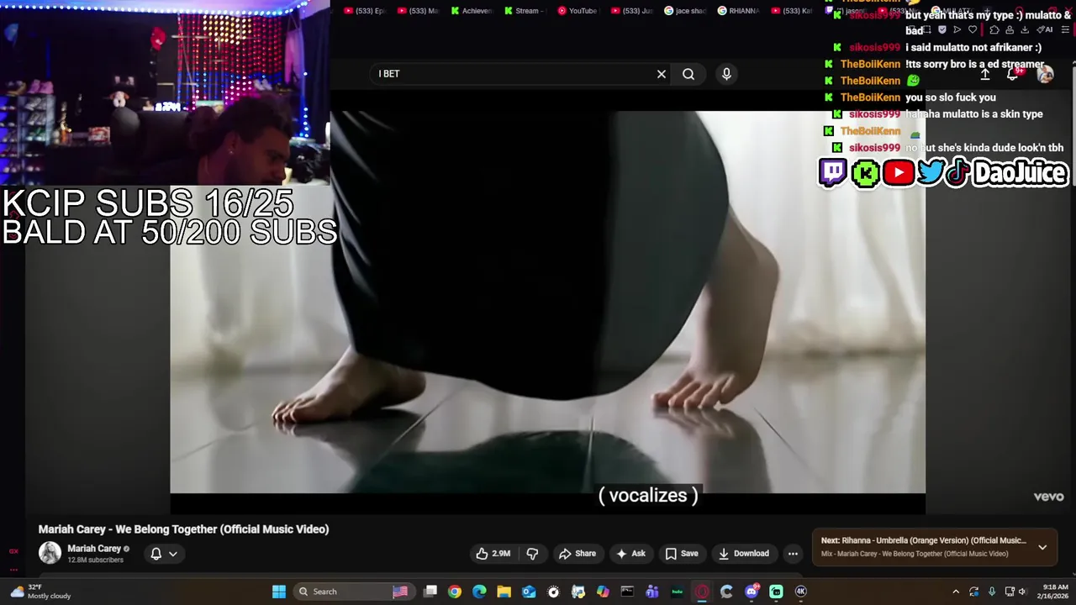Open the three-dot more actions menu
Screen dimensions: 1076x605
[x=793, y=554]
